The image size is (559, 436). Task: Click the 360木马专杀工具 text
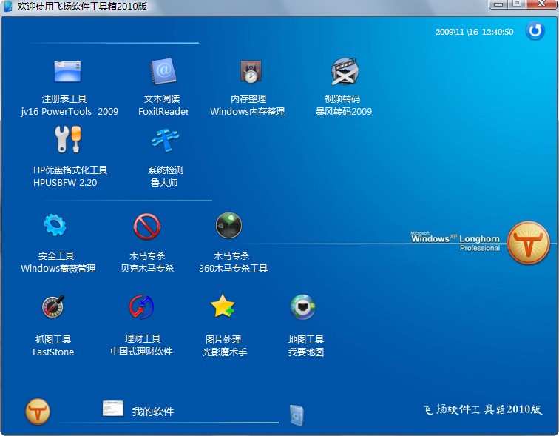234,268
